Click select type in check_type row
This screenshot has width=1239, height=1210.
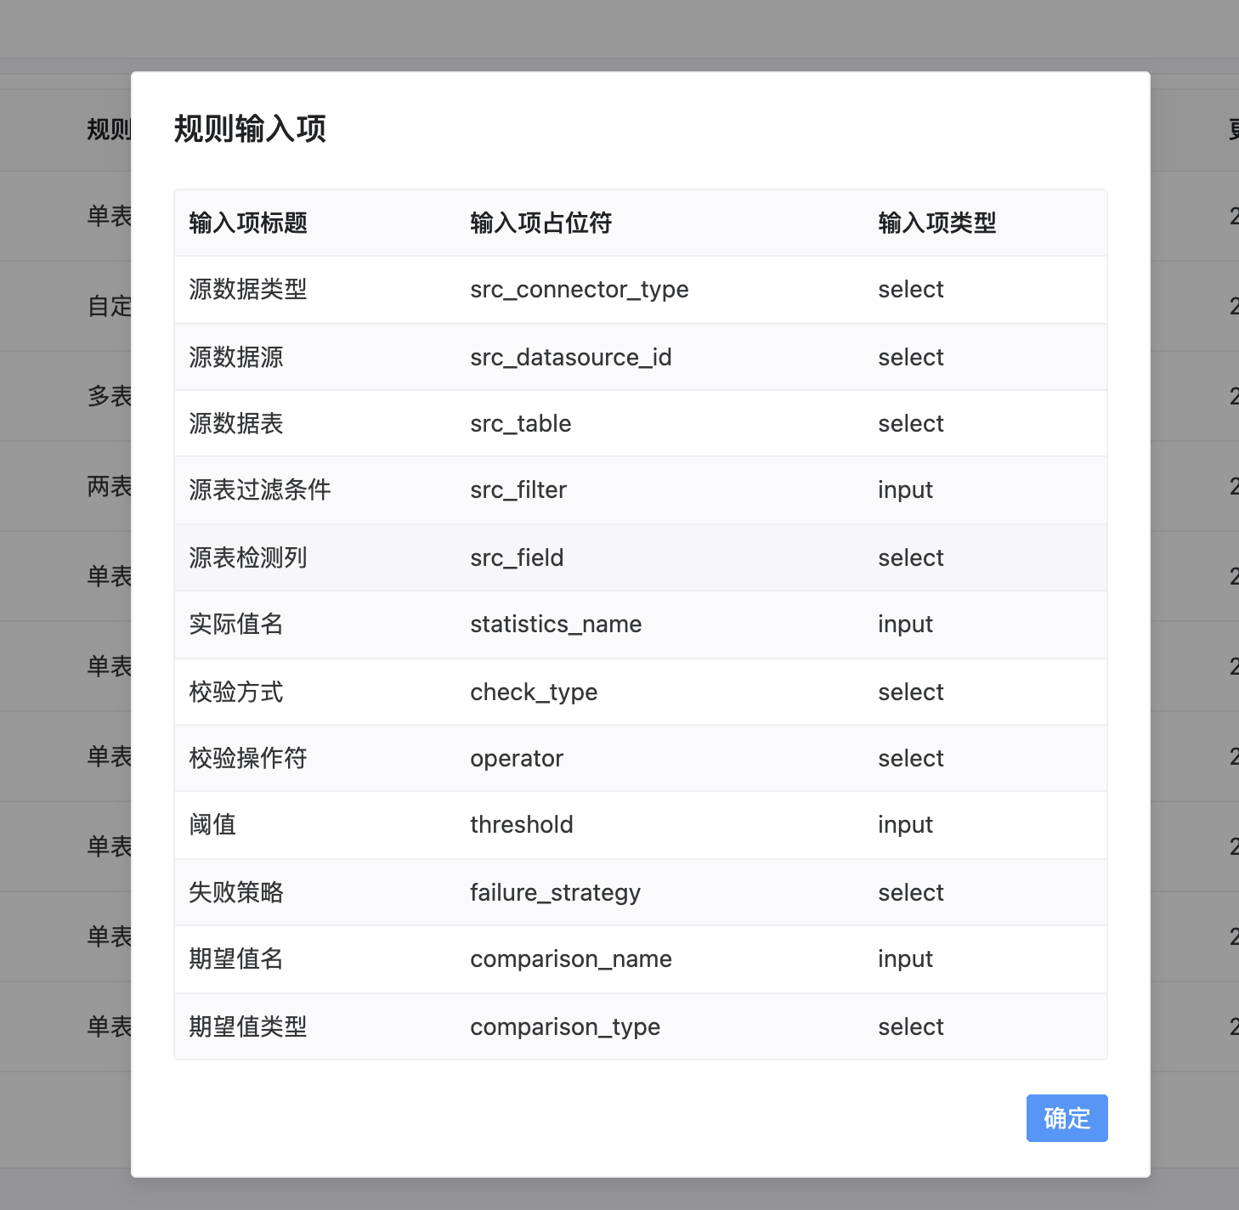pyautogui.click(x=911, y=692)
